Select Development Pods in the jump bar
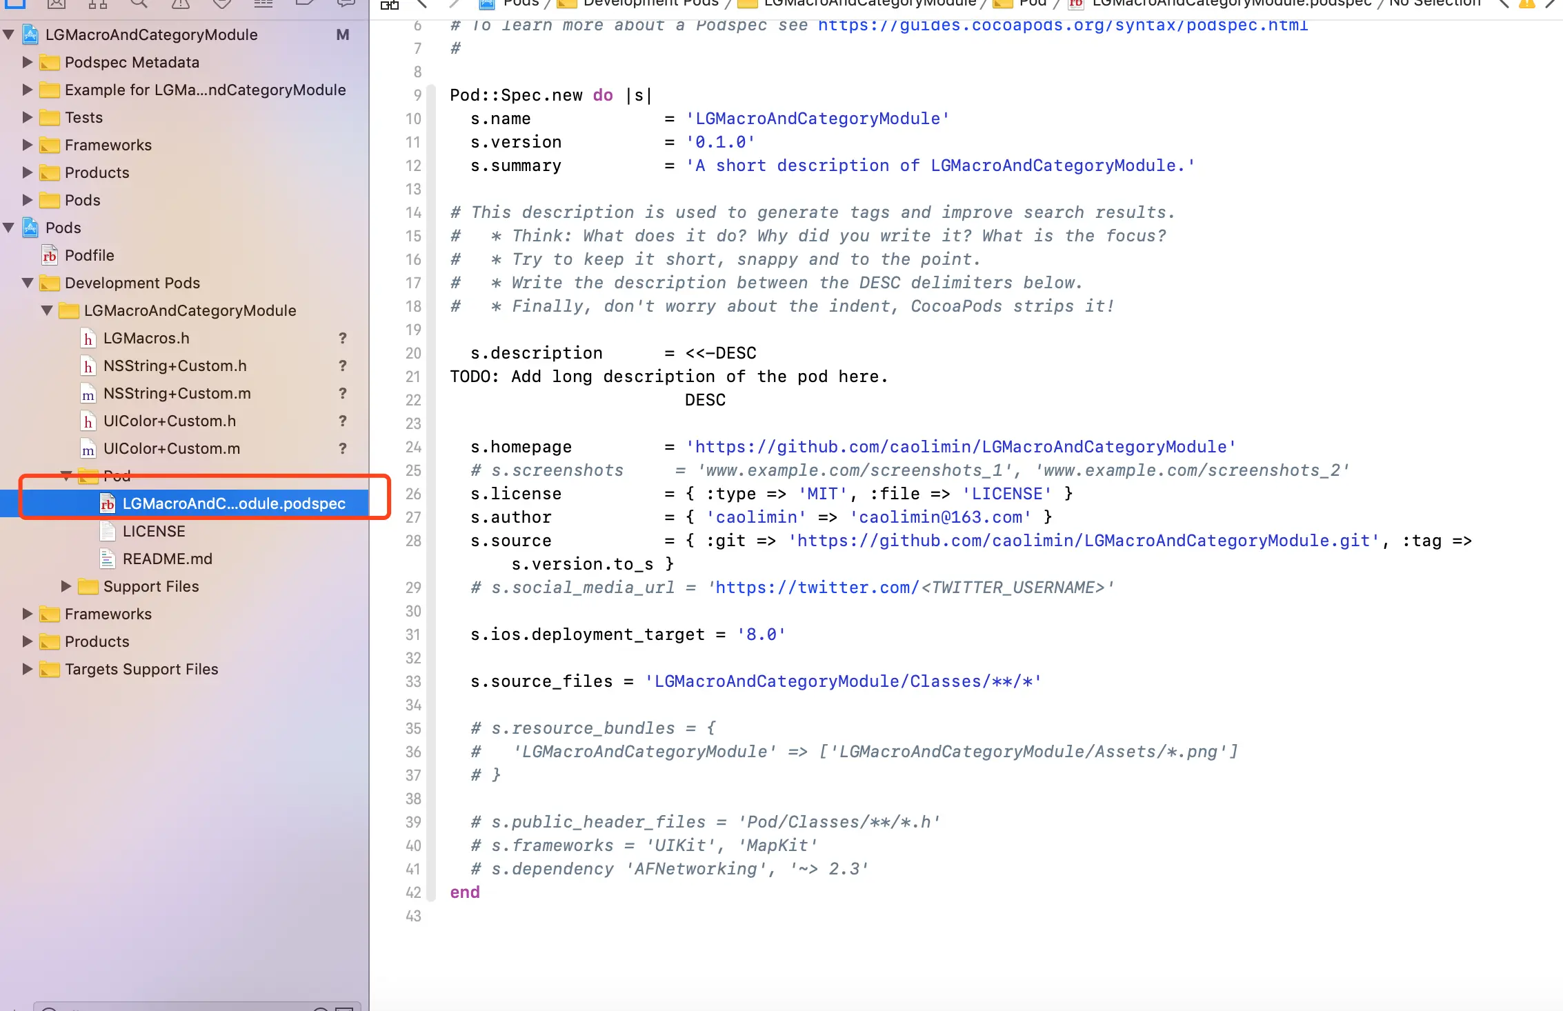The width and height of the screenshot is (1563, 1011). (x=650, y=3)
